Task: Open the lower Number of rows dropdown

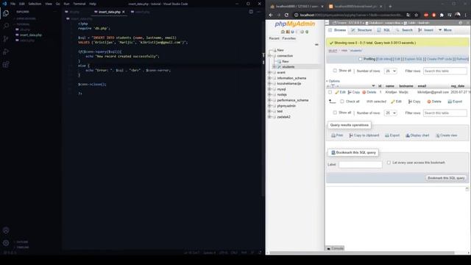Action: click(391, 113)
